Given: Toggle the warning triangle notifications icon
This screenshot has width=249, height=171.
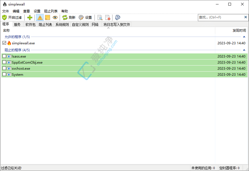Looking at the screenshot, I should tap(40, 17).
